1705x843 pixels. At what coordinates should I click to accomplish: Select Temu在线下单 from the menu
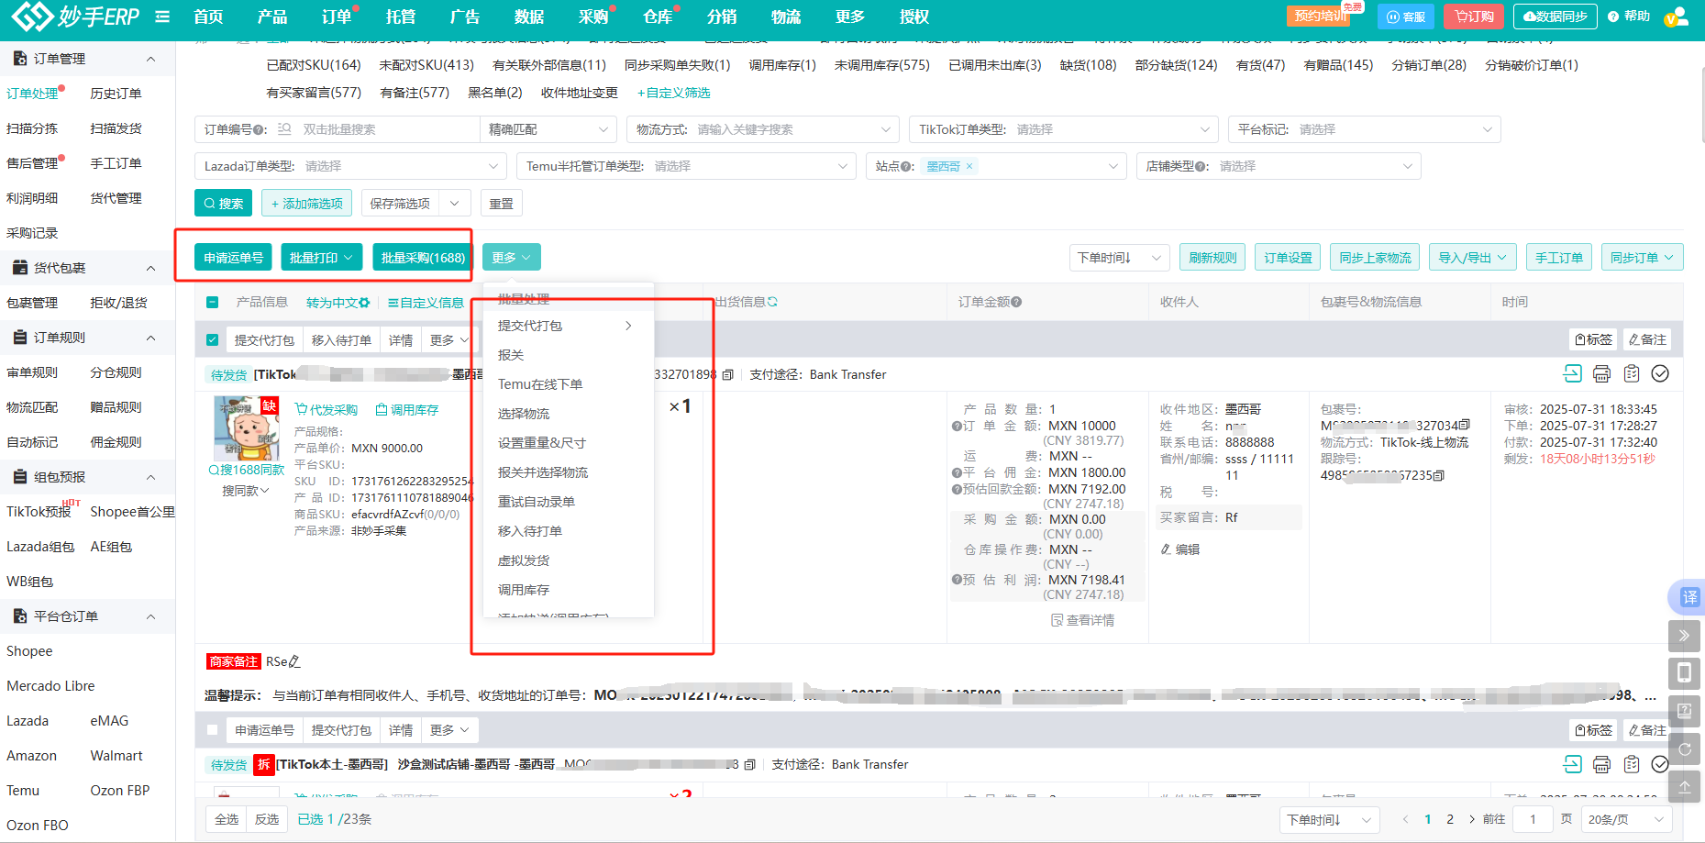click(569, 384)
